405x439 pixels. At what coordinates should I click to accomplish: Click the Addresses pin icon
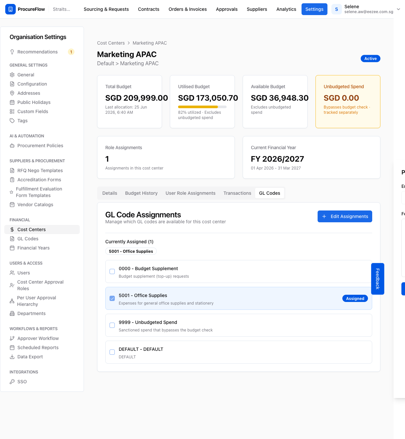(12, 93)
